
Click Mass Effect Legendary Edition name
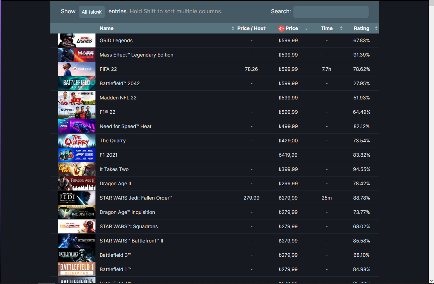click(136, 55)
